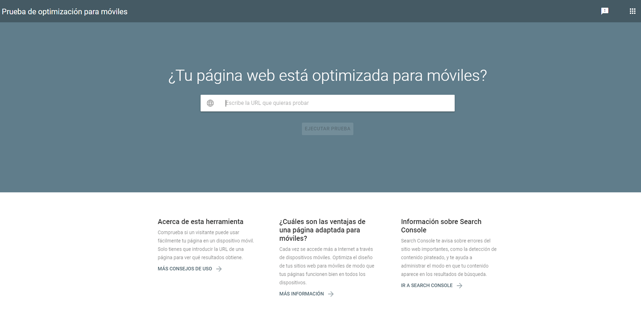The height and width of the screenshot is (332, 641).
Task: Click arrow next to MÁS INFORMACIÓN
Action: (331, 294)
